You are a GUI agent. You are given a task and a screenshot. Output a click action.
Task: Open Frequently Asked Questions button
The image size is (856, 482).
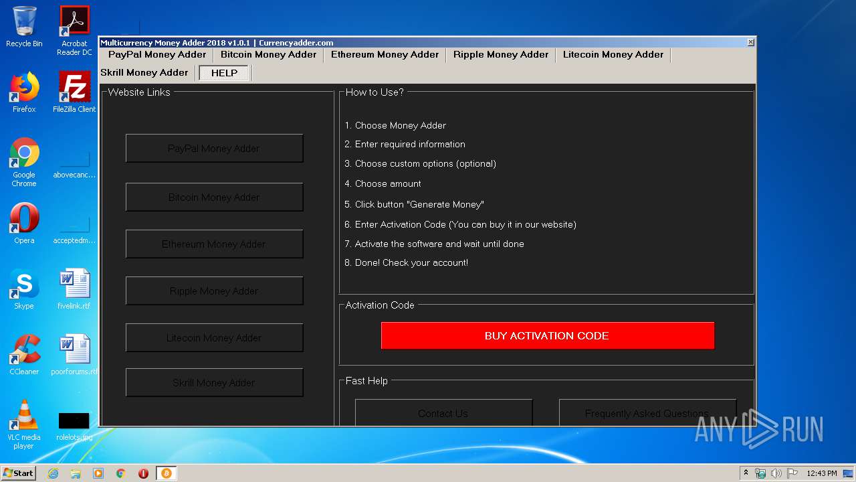click(647, 412)
